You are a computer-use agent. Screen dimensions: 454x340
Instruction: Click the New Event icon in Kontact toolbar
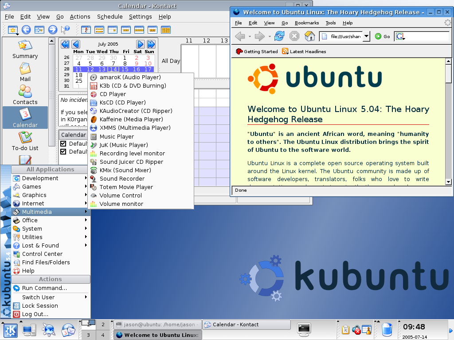click(13, 30)
